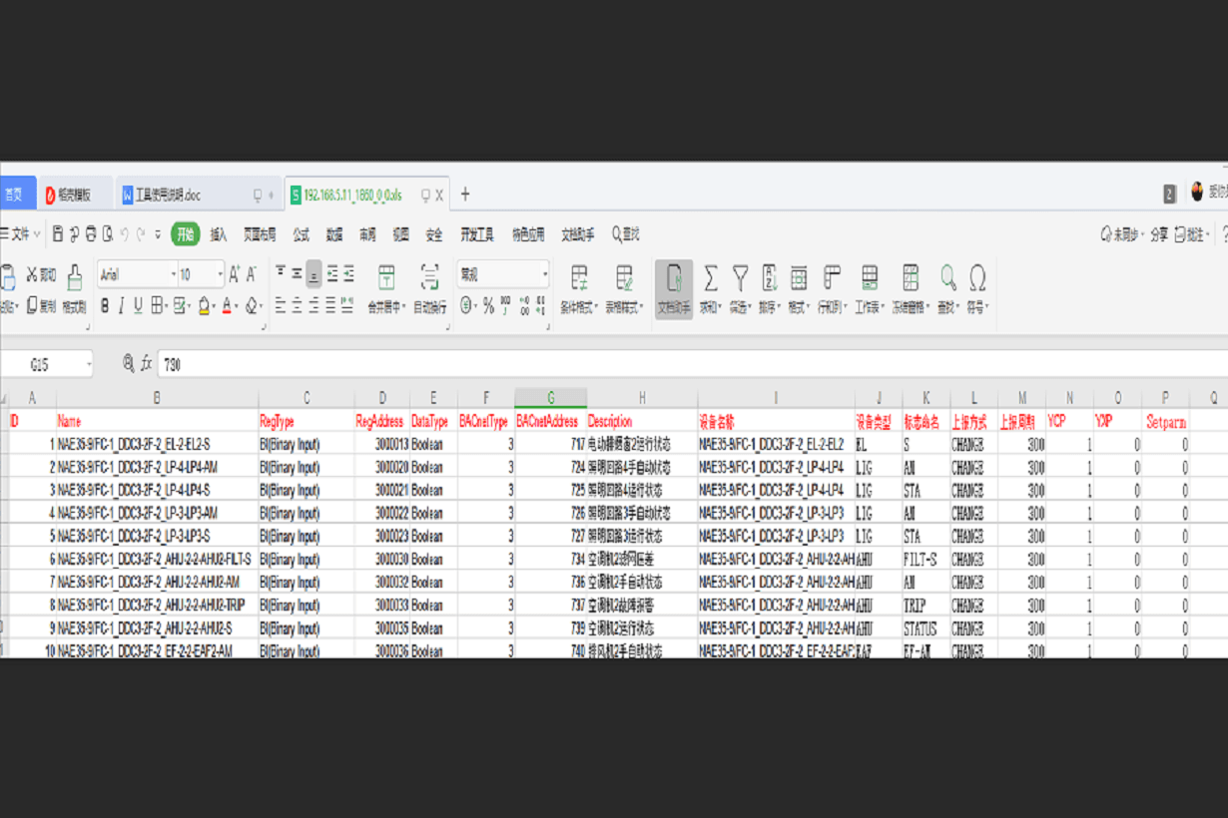1228x818 pixels.
Task: Toggle bold formatting
Action: click(x=105, y=305)
